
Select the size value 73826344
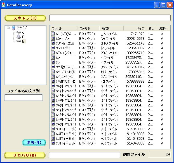pyautogui.click(x=137, y=72)
